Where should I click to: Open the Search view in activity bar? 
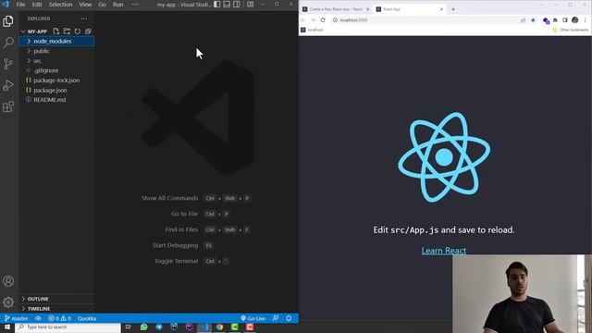[8, 42]
